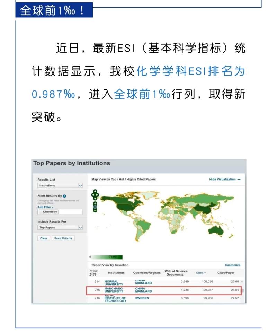Click the Customize link above the table
Viewport: 277px width, 331px height.
(x=232, y=265)
